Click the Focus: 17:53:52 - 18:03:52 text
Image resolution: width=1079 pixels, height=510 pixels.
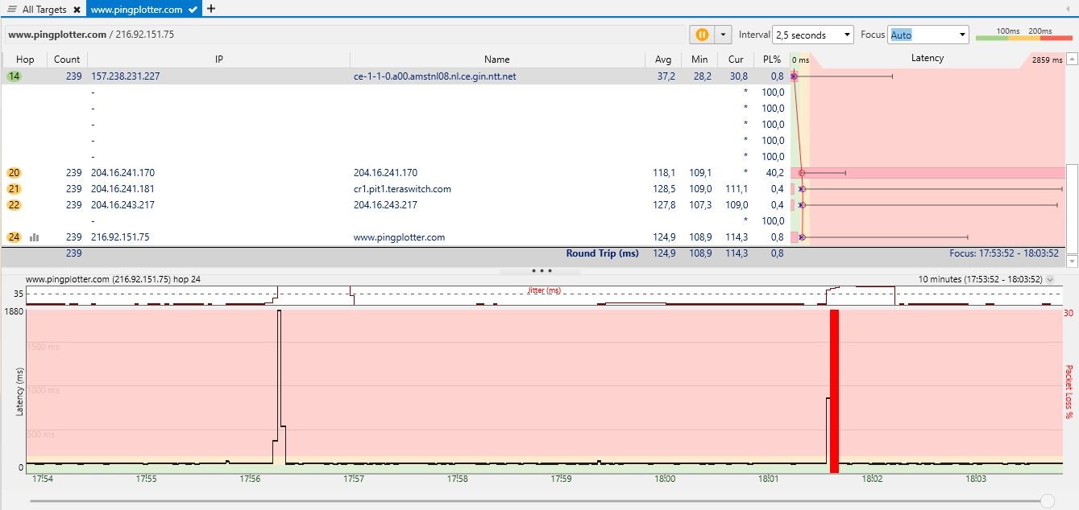(x=1004, y=253)
